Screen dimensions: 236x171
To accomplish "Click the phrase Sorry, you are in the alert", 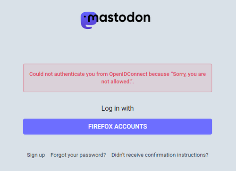I will [x=189, y=74].
